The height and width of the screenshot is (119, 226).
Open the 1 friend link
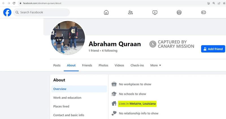(x=94, y=51)
